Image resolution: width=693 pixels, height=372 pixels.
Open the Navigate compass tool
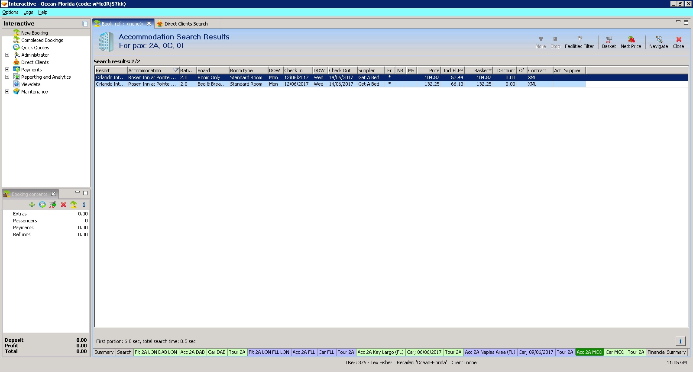pyautogui.click(x=659, y=39)
